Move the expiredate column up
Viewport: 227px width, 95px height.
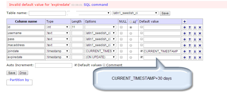point(190,57)
